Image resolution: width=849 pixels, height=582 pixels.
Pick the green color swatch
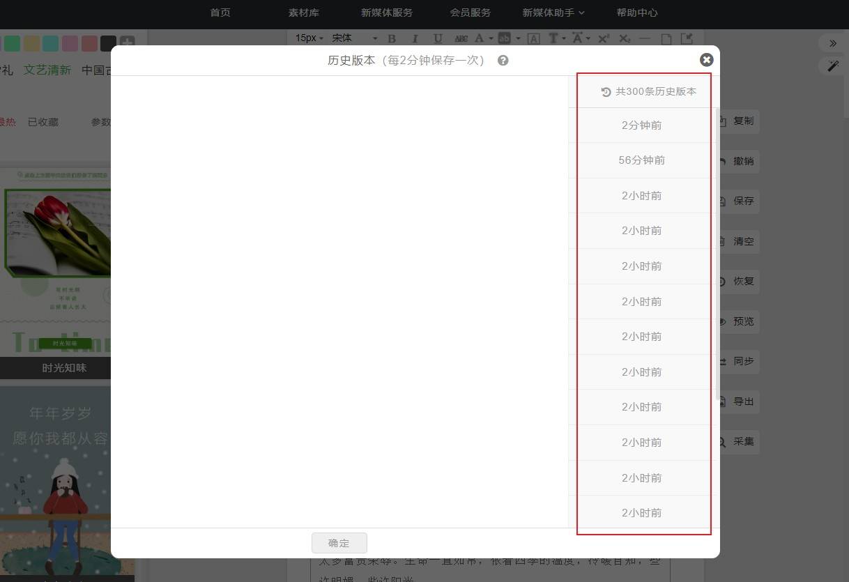click(x=12, y=44)
